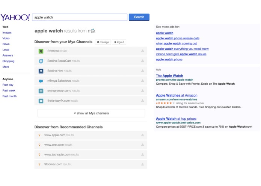Expand the thefantasyfix.com results row
Viewport: 261px width, 186px height.
[91, 101]
